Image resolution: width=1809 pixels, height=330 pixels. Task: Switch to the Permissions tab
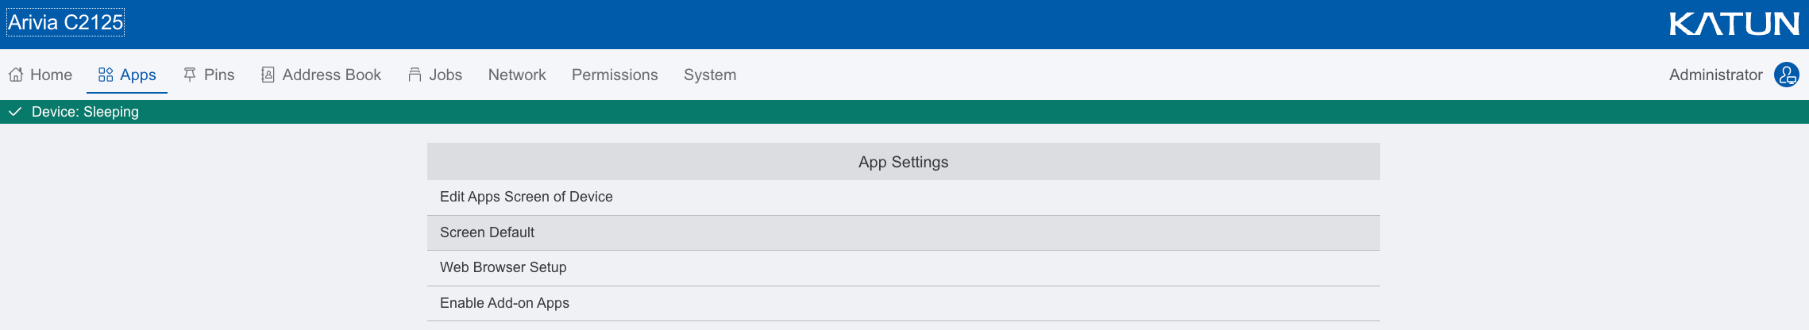click(x=615, y=75)
